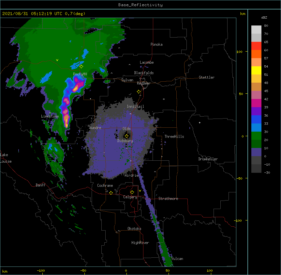Image resolution: width=281 pixels, height=275 pixels.
Task: Select the violet 36-39 dBZ legend swatch
Action: pos(256,111)
